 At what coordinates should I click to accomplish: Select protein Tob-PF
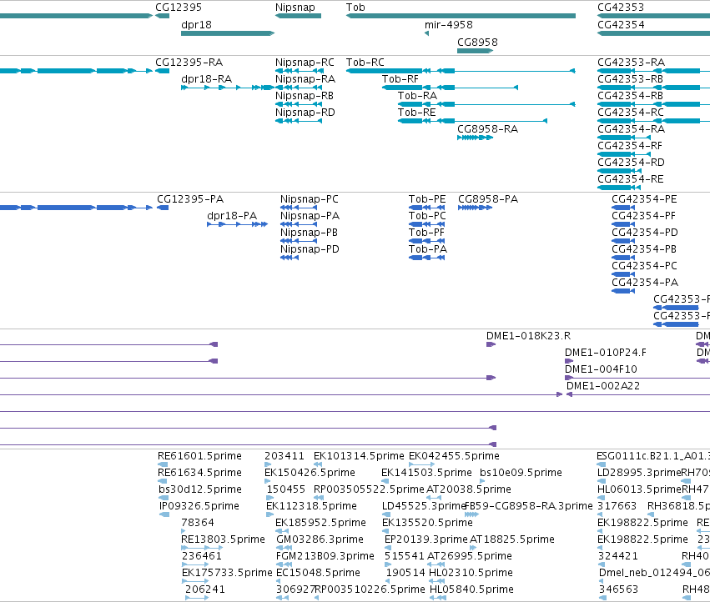coord(426,241)
